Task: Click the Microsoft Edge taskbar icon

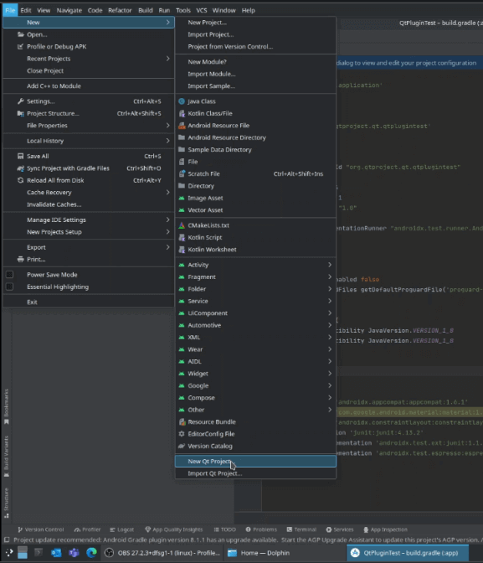Action: pos(91,553)
